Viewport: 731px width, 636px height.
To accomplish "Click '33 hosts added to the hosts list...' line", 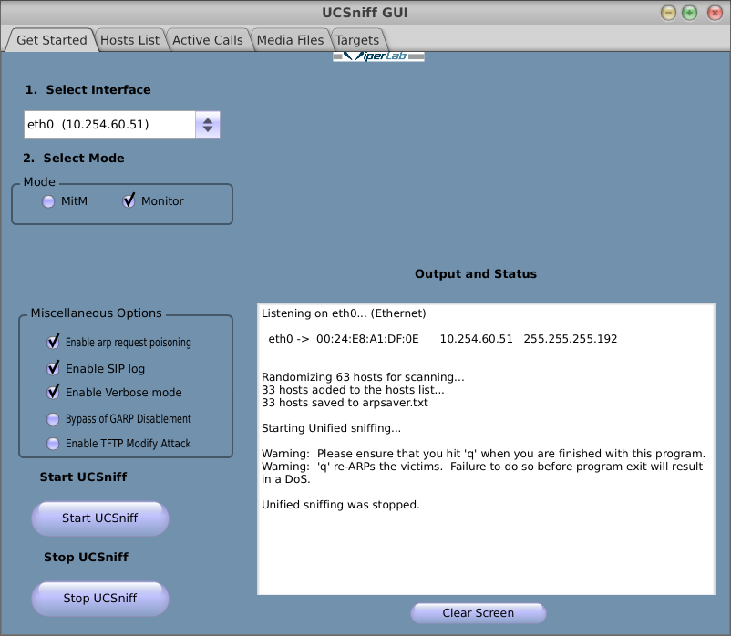I will point(353,389).
